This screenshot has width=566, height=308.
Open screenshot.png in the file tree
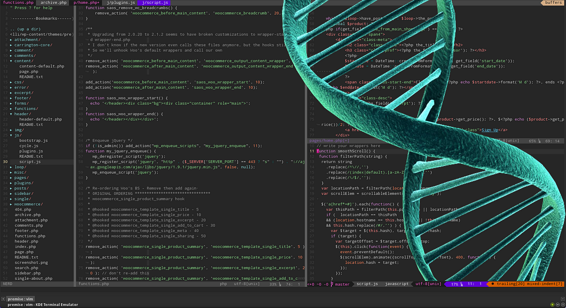coord(31,263)
